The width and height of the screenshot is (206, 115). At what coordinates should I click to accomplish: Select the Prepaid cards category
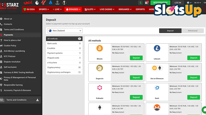(x=64, y=58)
